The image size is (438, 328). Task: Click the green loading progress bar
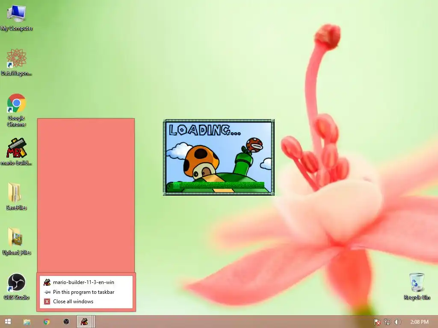coord(219,185)
